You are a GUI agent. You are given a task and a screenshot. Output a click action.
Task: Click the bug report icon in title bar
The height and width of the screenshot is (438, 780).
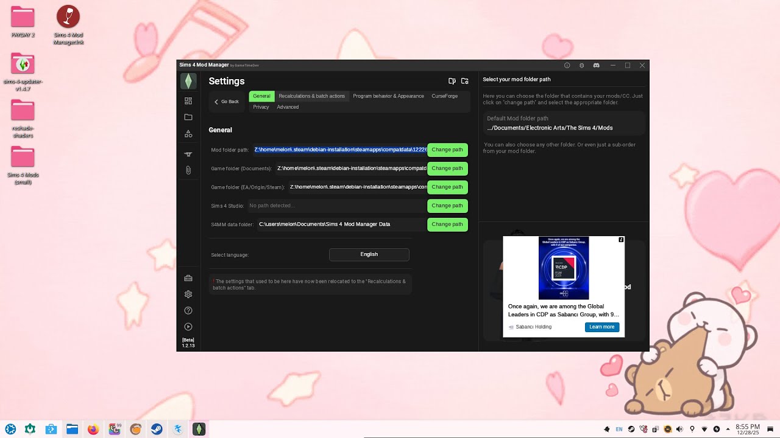click(x=581, y=65)
